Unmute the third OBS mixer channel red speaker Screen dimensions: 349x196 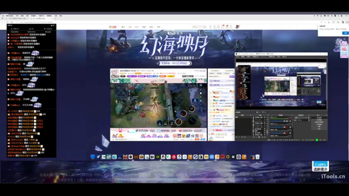pyautogui.click(x=287, y=133)
